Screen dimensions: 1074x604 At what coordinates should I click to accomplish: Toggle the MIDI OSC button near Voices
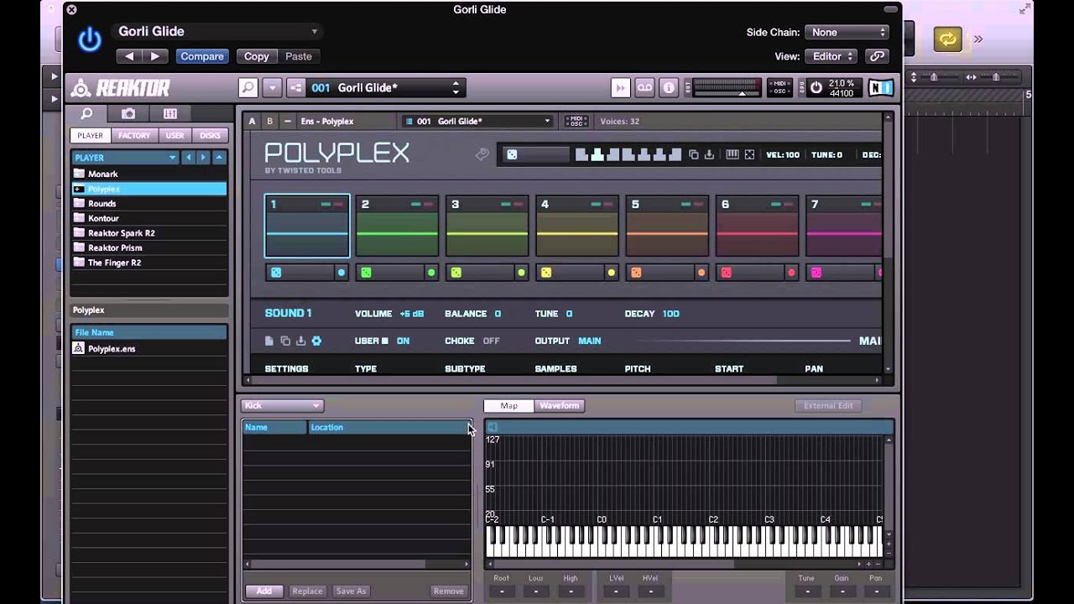point(576,121)
